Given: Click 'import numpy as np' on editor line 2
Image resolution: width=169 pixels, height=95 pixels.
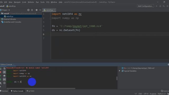Looking at the screenshot, I should tap(65, 18).
